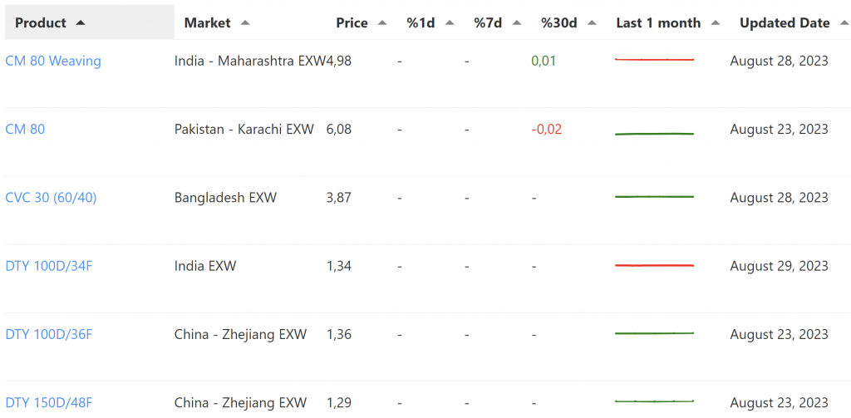The image size is (851, 418).
Task: Click the CM 80 Weaving red sparkline chart
Action: (654, 60)
